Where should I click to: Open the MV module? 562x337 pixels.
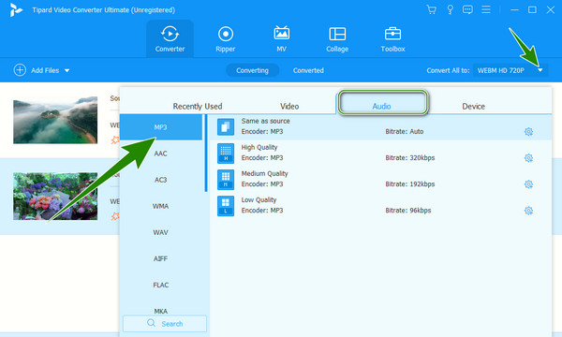coord(281,38)
